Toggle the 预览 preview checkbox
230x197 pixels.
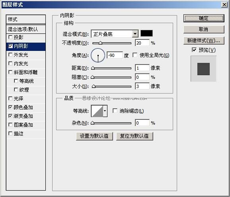click(x=194, y=50)
